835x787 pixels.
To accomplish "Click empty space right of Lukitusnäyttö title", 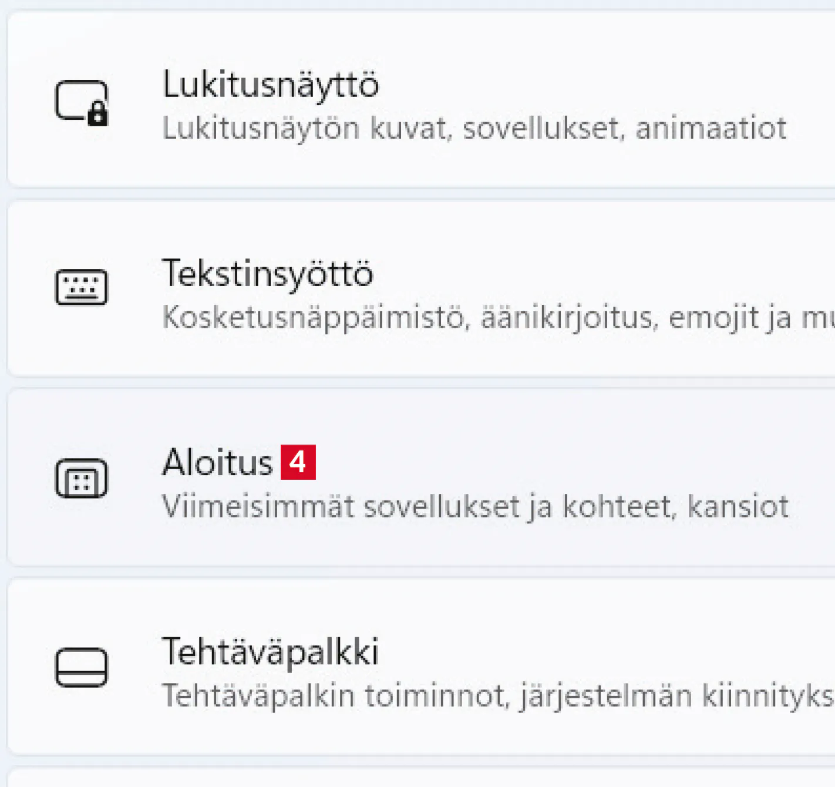I will click(x=587, y=85).
